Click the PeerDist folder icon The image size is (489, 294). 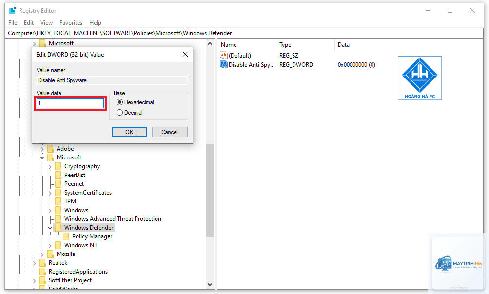pos(58,175)
